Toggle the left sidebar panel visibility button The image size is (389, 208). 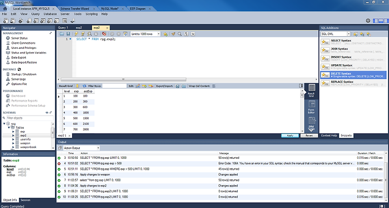coord(375,21)
